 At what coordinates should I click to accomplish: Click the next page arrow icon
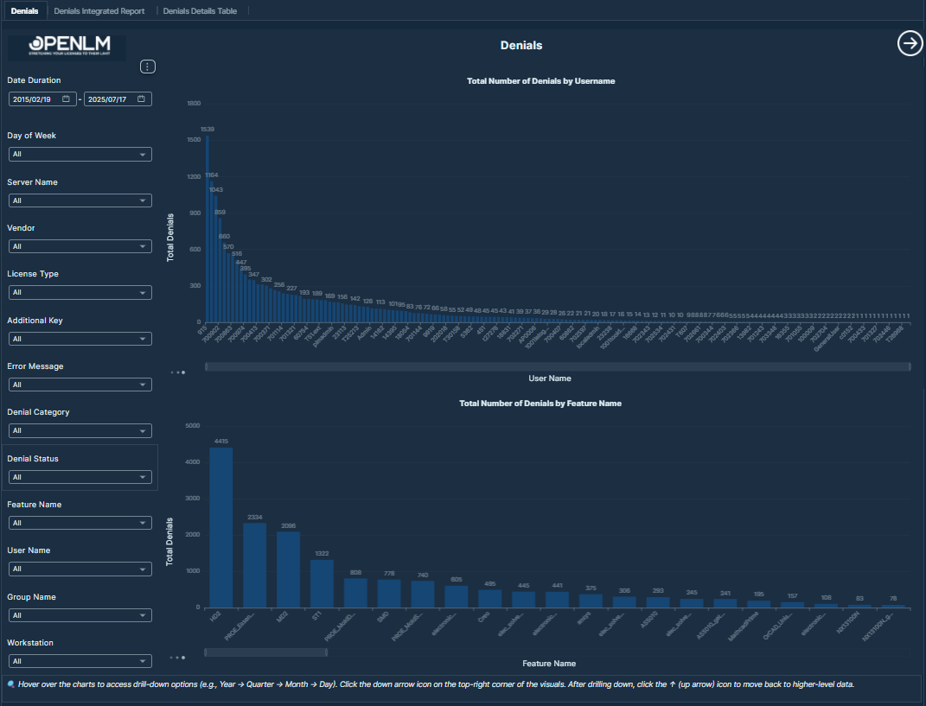pos(910,43)
